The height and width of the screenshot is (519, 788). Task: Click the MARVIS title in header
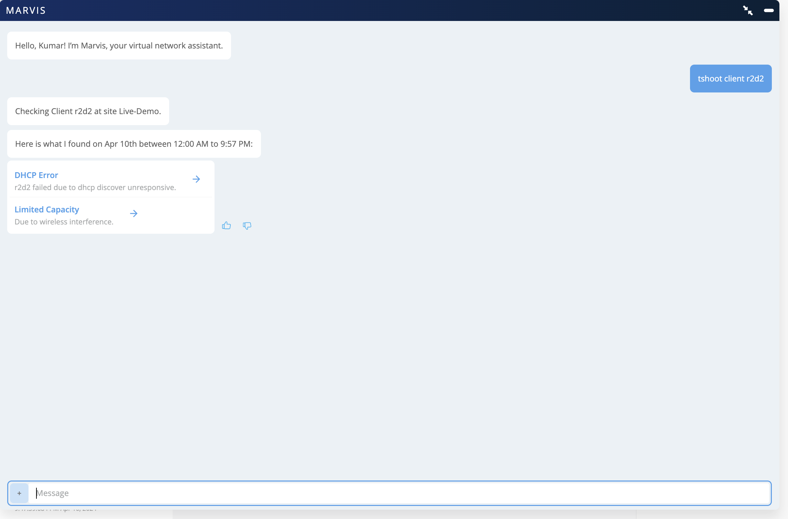click(26, 11)
